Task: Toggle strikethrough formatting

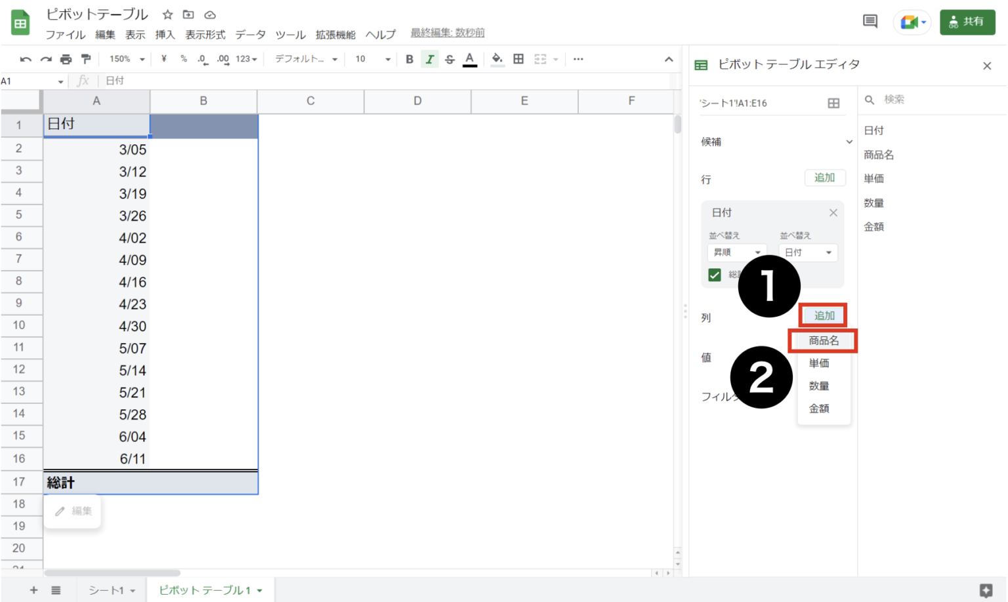Action: tap(450, 59)
